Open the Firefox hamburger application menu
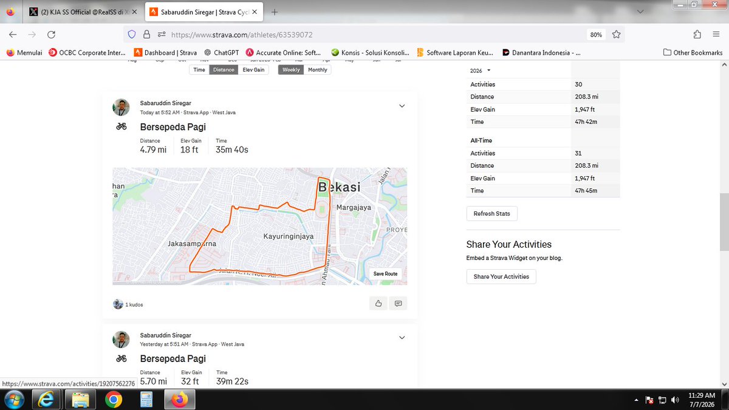The image size is (729, 410). coord(716,35)
